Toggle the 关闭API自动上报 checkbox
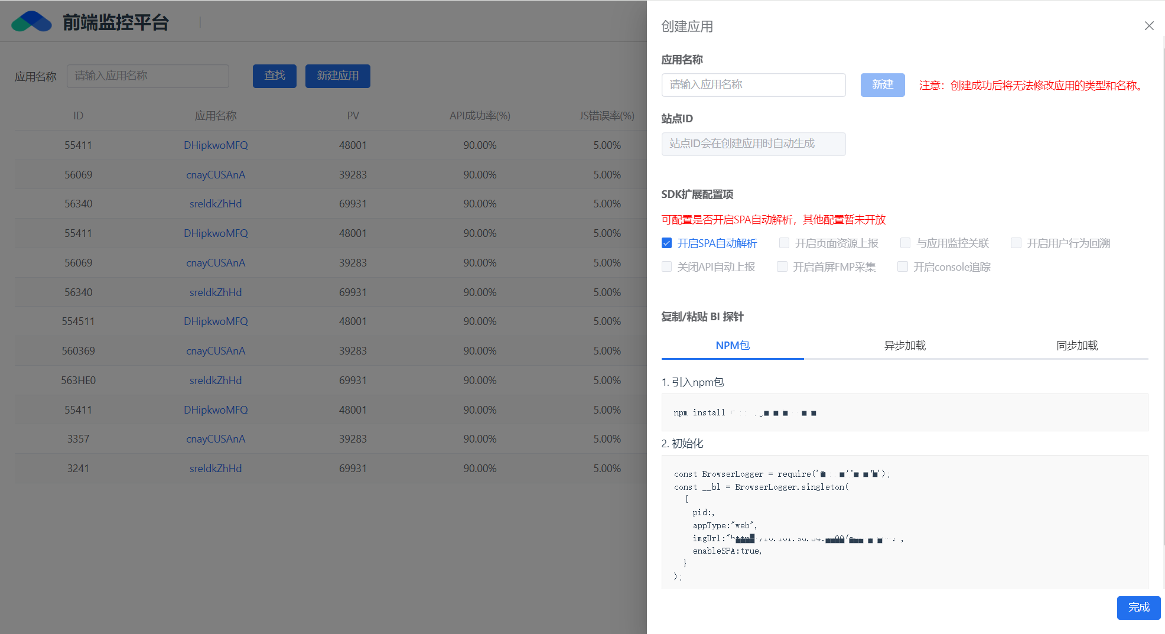This screenshot has width=1165, height=634. click(666, 266)
